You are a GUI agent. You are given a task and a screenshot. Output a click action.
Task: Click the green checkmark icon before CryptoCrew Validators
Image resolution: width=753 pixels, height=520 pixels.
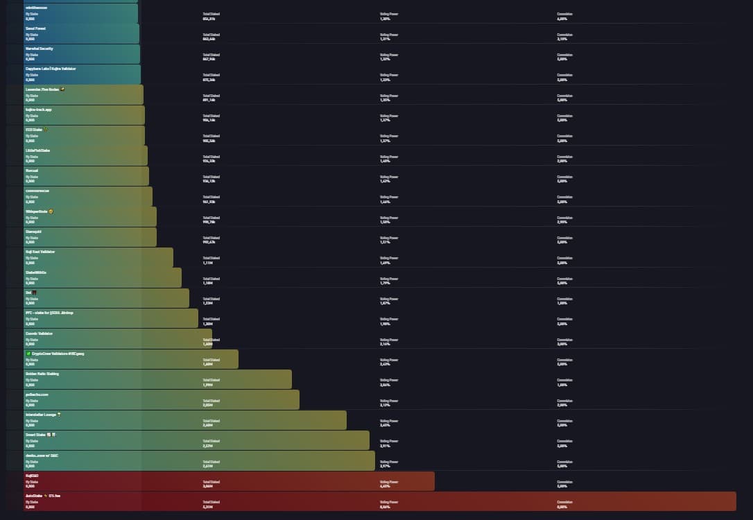coord(28,353)
